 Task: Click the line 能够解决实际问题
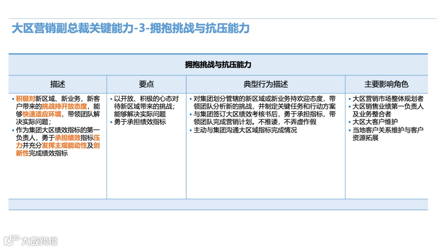point(140,114)
